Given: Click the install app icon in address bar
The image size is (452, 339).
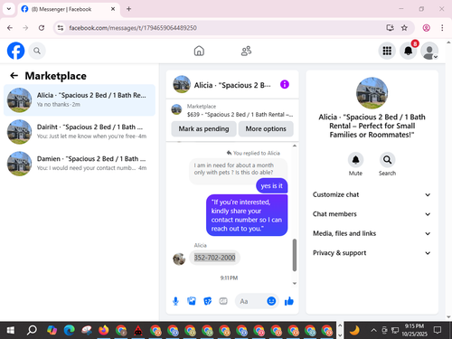Looking at the screenshot, I should 390,28.
